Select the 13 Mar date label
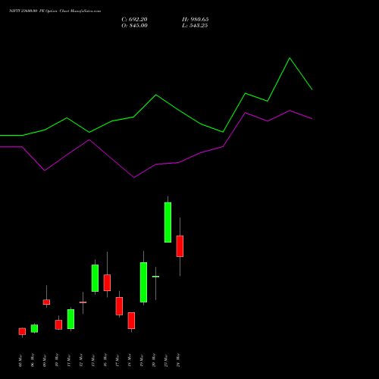Viewport: 379px width, 379px height. [93, 361]
